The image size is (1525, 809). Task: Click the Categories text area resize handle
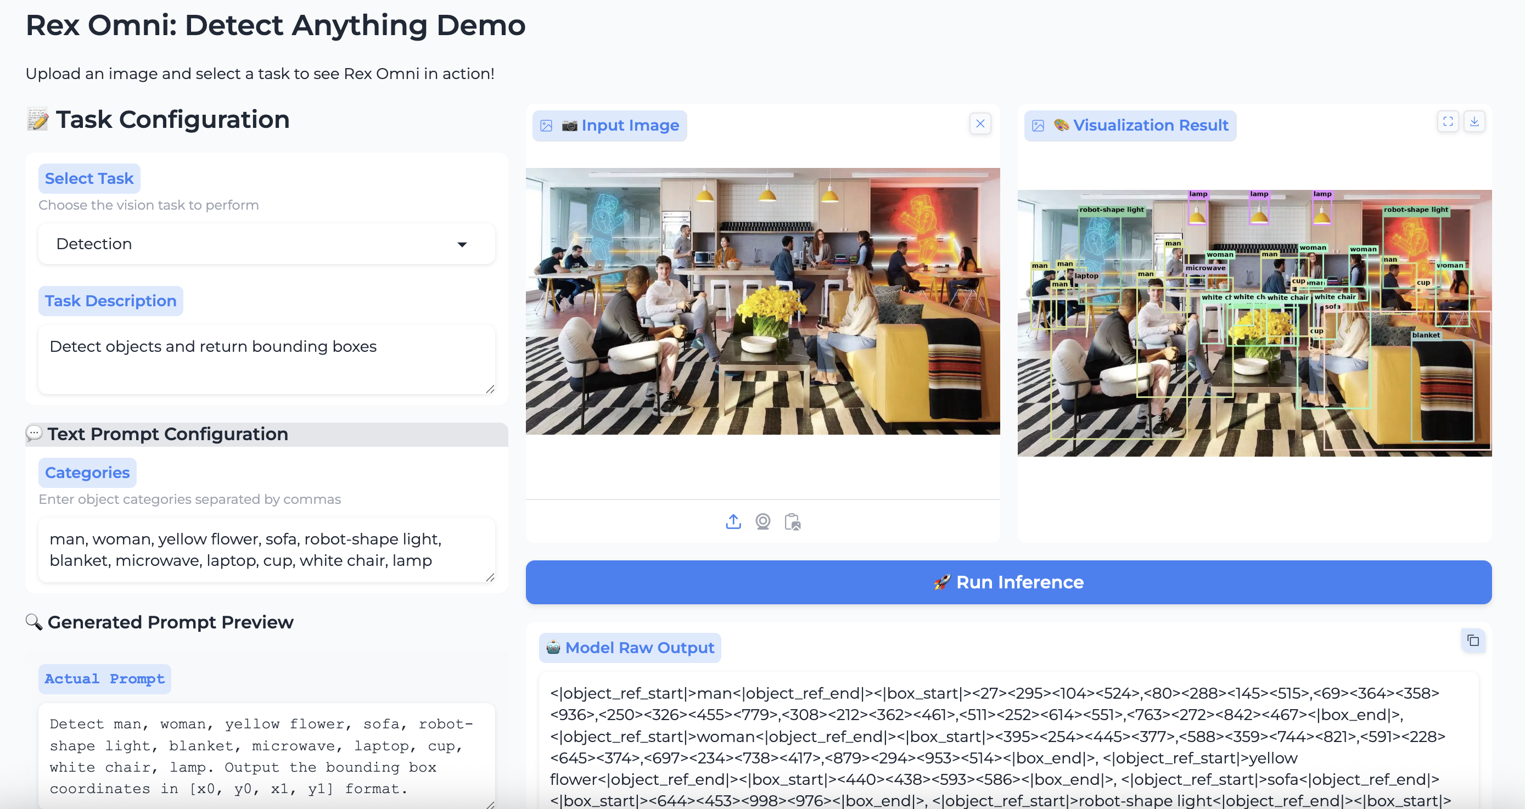tap(490, 577)
